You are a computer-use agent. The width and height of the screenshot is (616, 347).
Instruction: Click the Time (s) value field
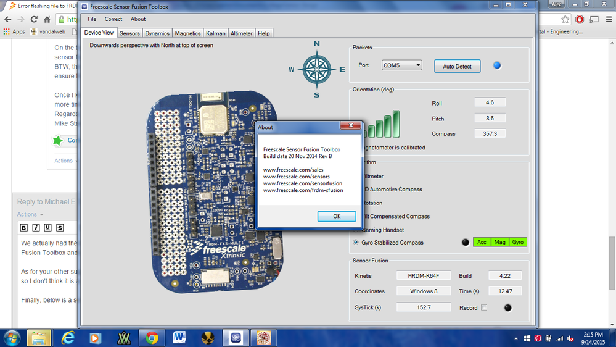505,291
